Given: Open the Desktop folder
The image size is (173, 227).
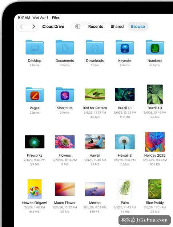Looking at the screenshot, I should pyautogui.click(x=35, y=47).
